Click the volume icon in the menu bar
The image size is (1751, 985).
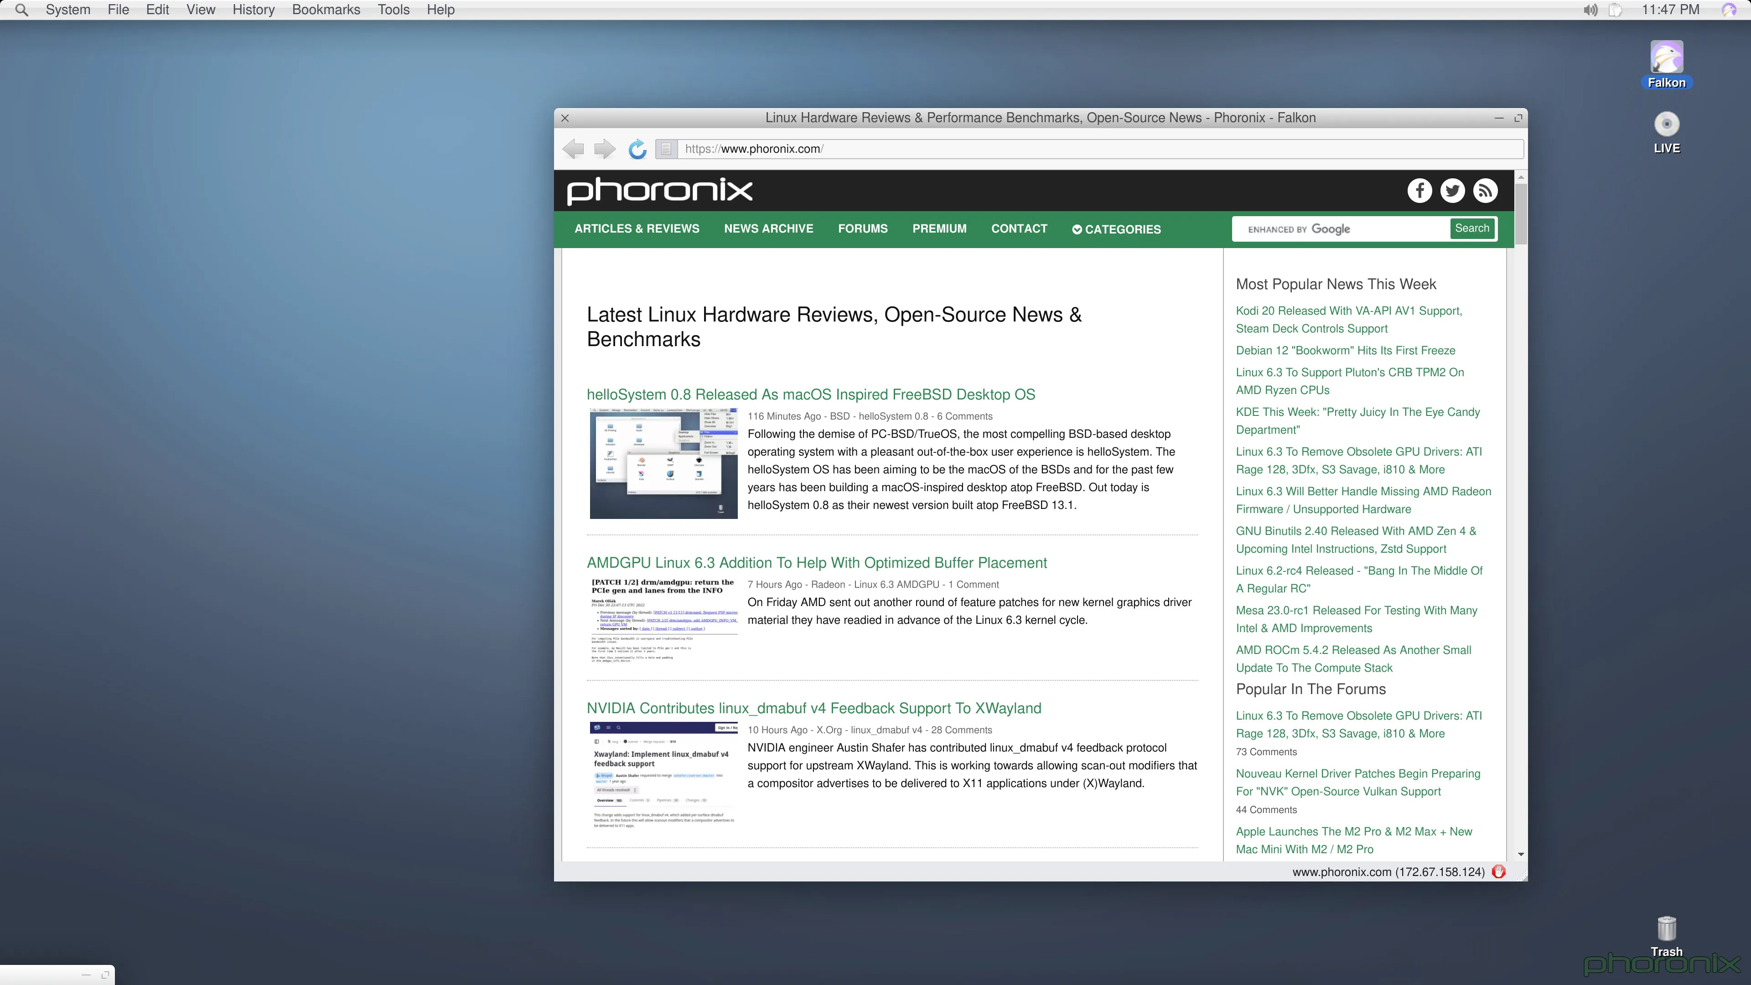point(1590,10)
